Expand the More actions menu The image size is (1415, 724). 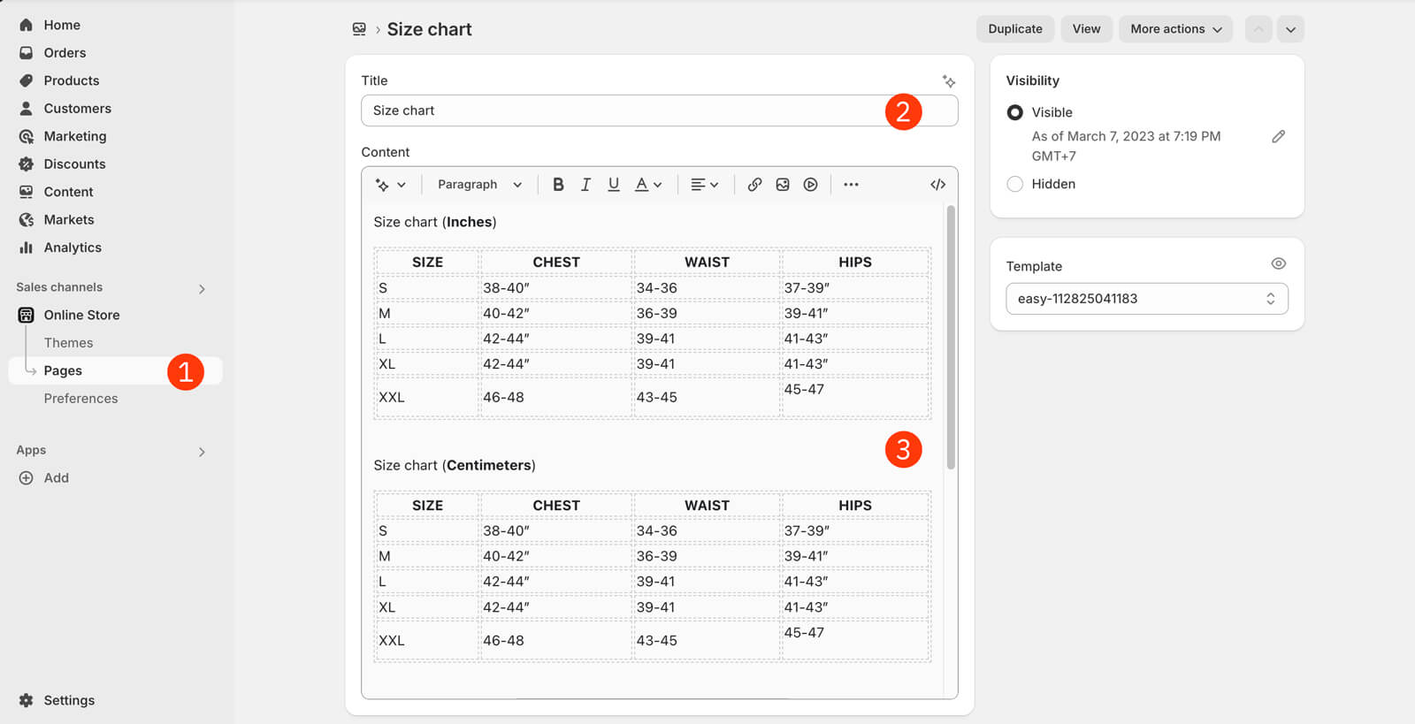(1175, 29)
